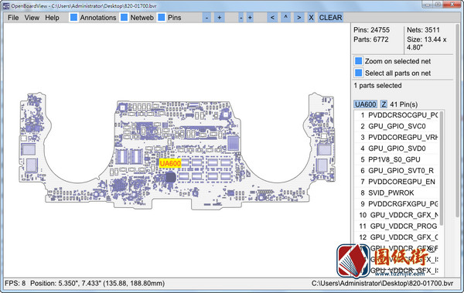
Task: Click the second minus toolbar button
Action: coord(241,18)
